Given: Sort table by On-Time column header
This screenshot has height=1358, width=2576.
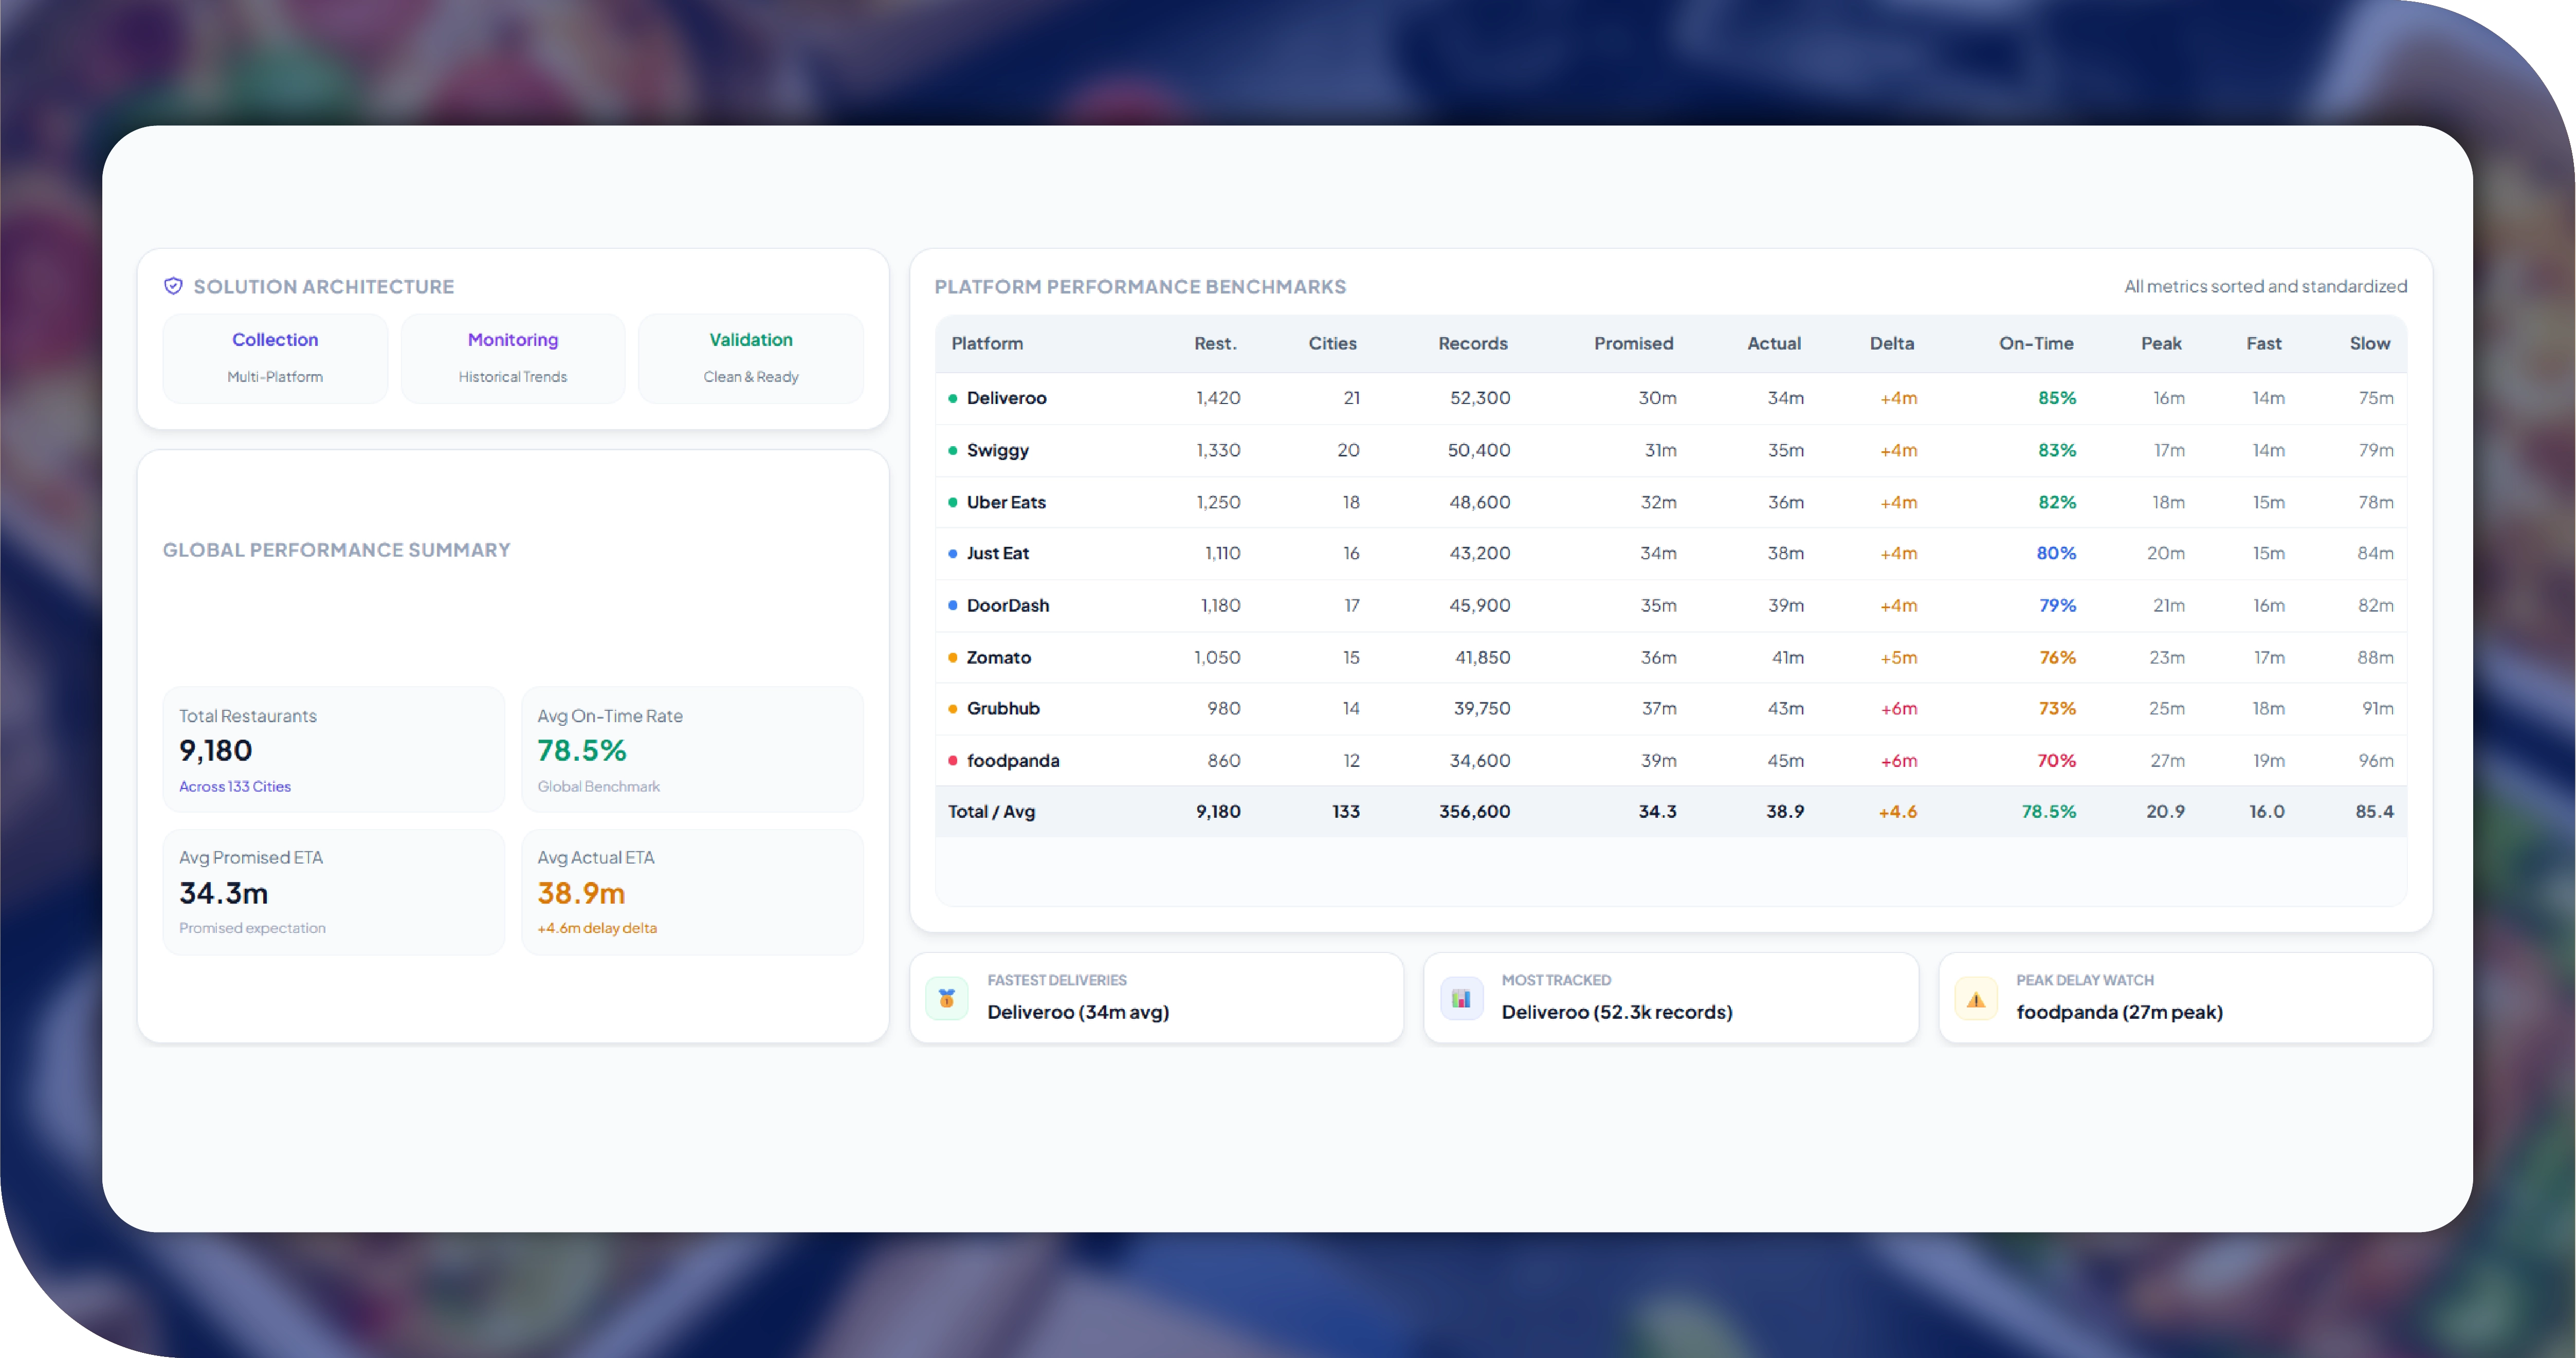Looking at the screenshot, I should pyautogui.click(x=2036, y=343).
